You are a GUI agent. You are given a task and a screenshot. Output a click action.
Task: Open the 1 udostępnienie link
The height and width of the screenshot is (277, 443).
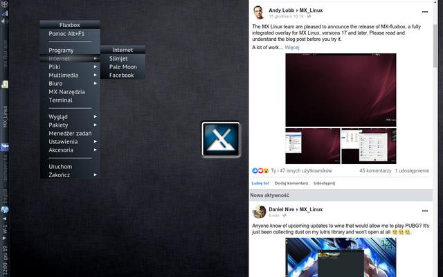pyautogui.click(x=412, y=171)
